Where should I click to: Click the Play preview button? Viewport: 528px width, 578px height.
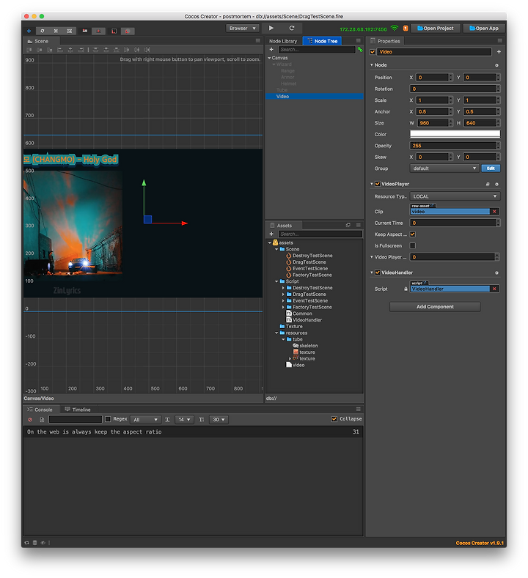271,28
